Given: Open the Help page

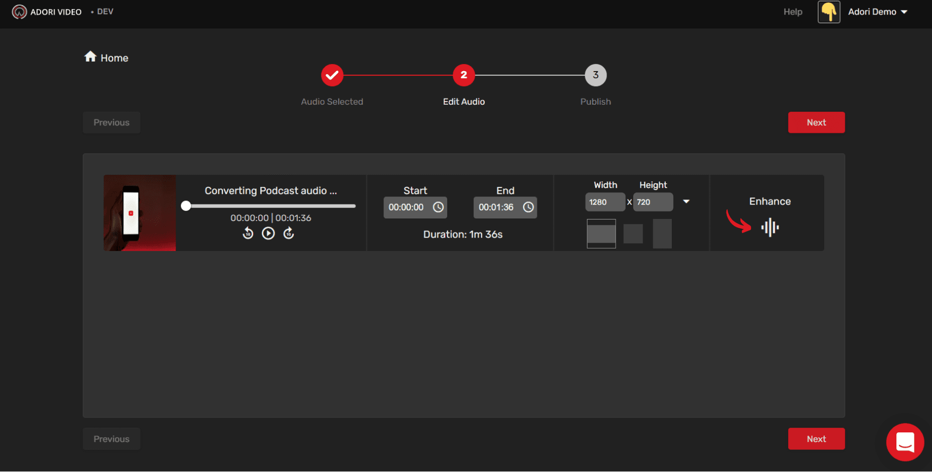Looking at the screenshot, I should 792,11.
